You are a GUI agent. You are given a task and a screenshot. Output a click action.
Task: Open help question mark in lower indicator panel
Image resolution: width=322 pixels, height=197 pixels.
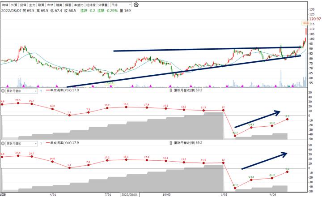pyautogui.click(x=41, y=144)
